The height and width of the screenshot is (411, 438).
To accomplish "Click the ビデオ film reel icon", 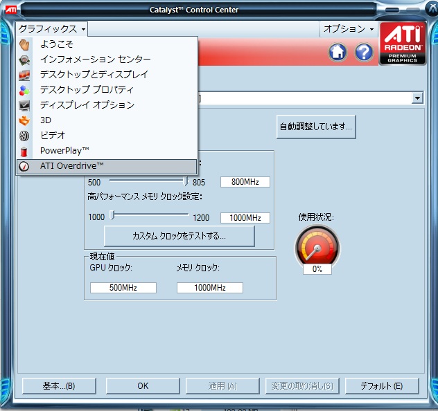I will tap(24, 136).
